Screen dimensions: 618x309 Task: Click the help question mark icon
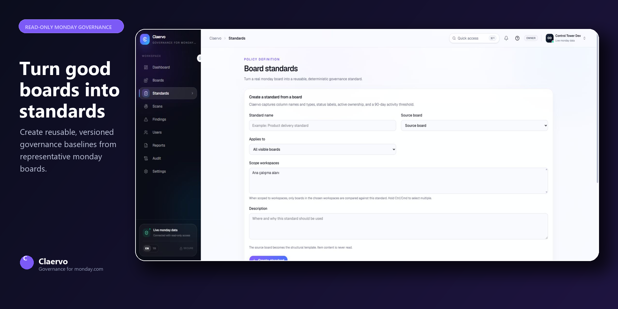click(x=517, y=38)
